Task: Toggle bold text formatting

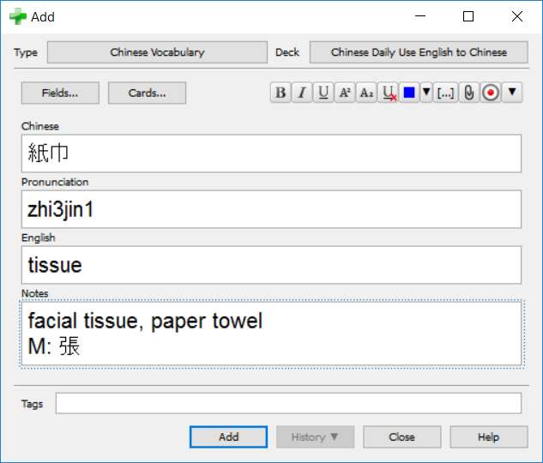Action: click(x=281, y=93)
